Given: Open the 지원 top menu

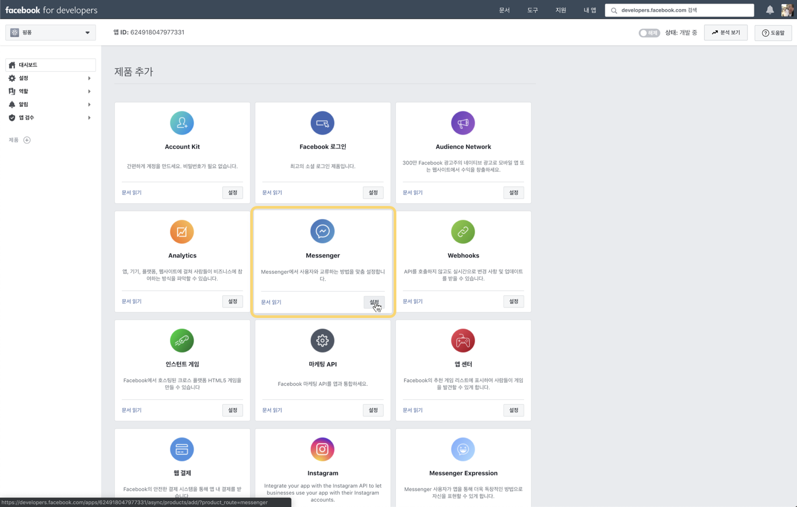Looking at the screenshot, I should [561, 10].
